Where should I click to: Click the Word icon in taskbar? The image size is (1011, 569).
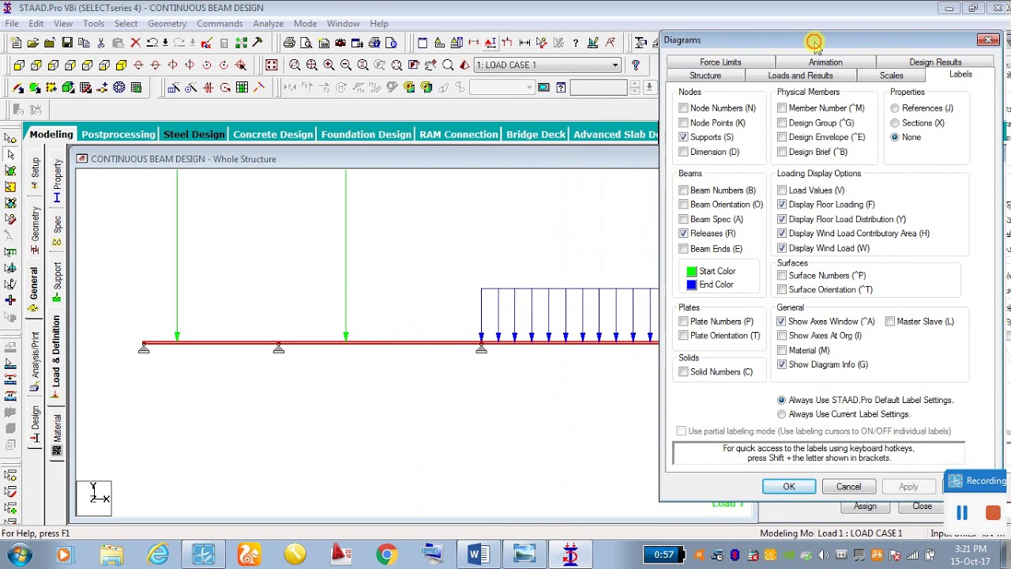pos(478,555)
